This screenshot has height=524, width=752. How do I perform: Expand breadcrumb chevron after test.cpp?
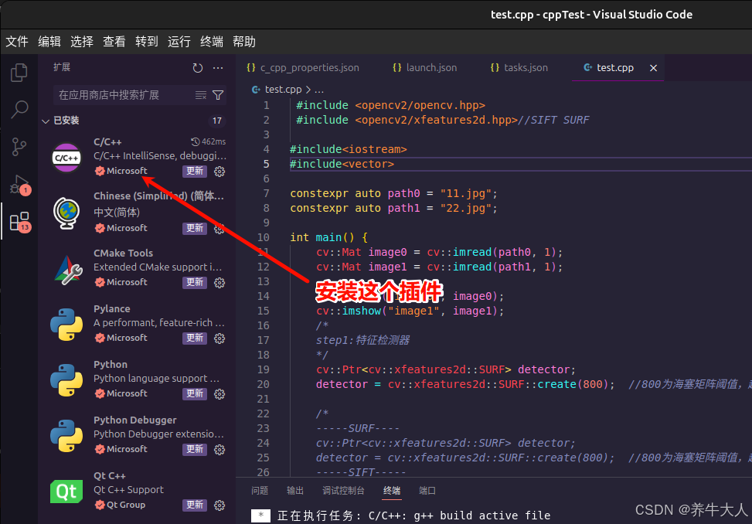308,90
